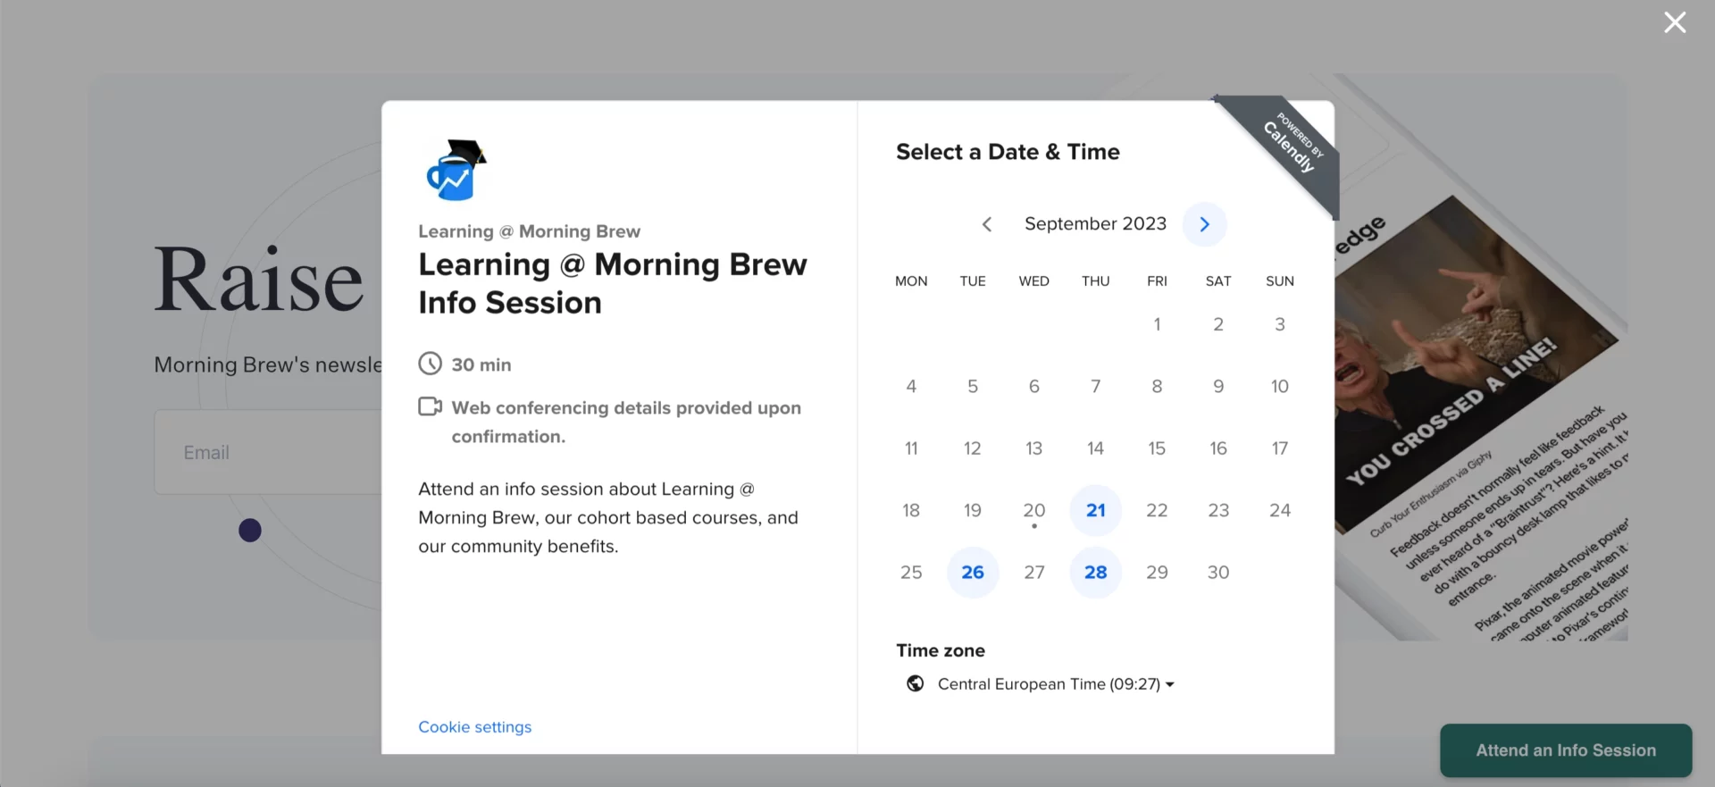Click the SAT weekday header
Screen dimensions: 1715x787
1218,280
